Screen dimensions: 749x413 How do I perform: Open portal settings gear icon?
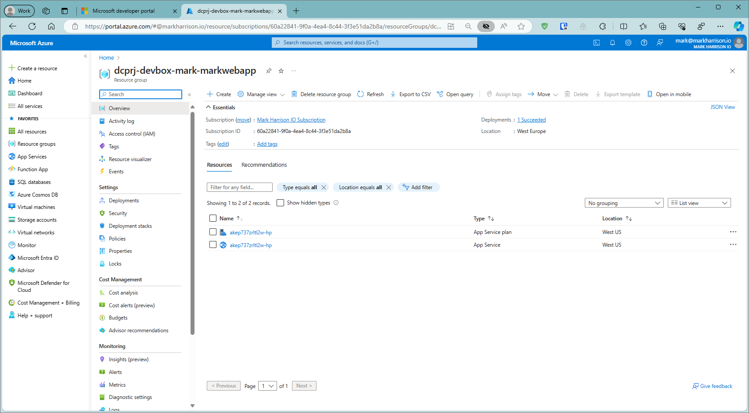point(628,43)
